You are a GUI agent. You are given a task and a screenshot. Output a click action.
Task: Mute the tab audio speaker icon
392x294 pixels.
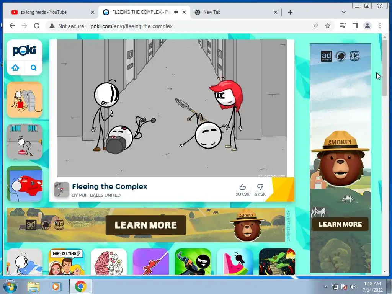click(176, 12)
